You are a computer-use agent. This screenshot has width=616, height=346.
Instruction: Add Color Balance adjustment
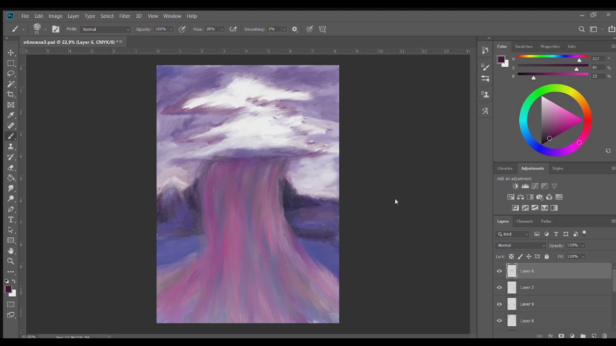(x=520, y=197)
